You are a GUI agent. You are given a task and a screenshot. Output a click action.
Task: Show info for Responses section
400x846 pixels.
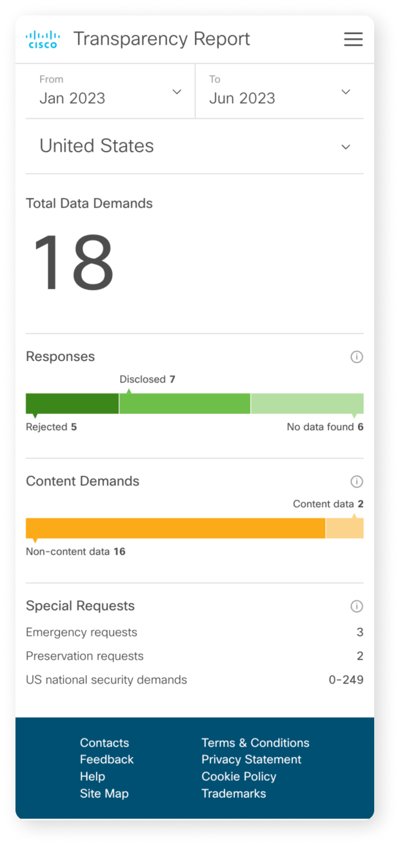356,357
